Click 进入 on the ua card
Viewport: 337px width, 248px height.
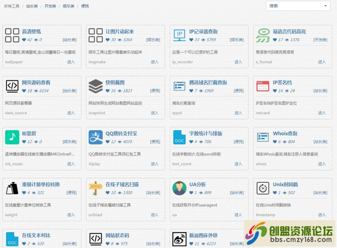coord(238,215)
